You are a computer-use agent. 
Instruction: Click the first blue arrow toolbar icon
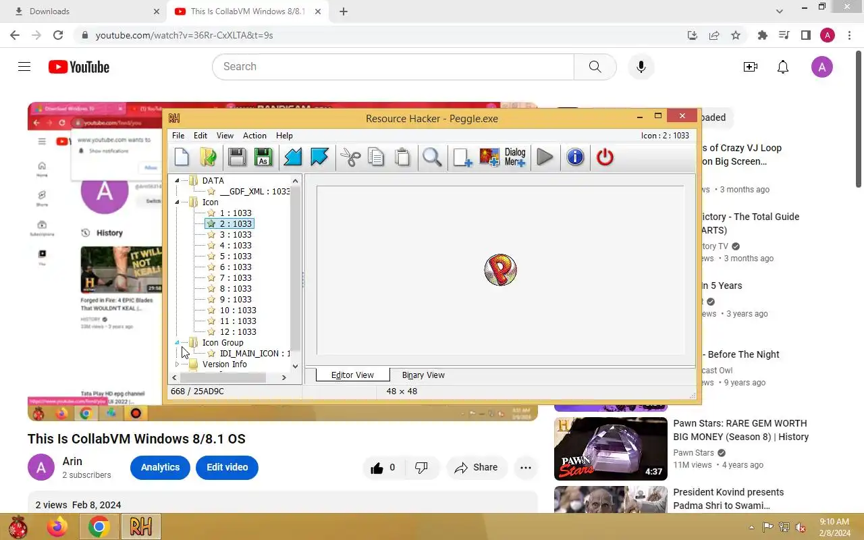292,157
